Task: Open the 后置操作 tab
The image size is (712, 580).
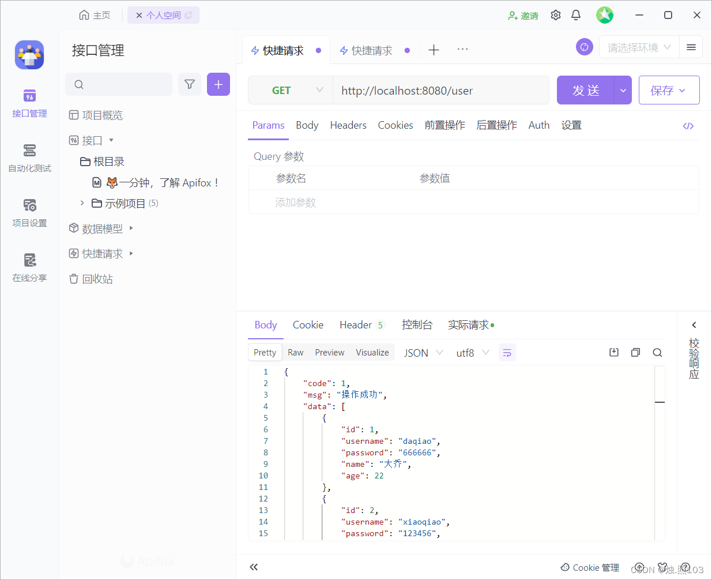Action: pos(496,125)
